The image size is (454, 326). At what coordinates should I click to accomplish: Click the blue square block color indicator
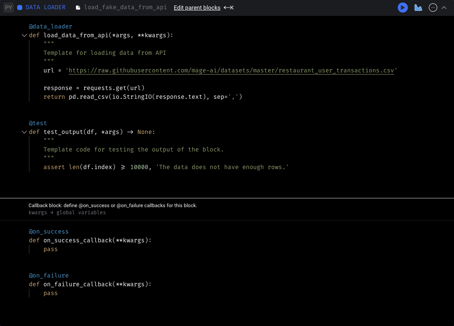pos(20,8)
